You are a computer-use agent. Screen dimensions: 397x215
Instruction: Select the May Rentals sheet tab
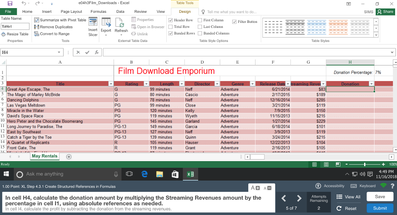(45, 156)
